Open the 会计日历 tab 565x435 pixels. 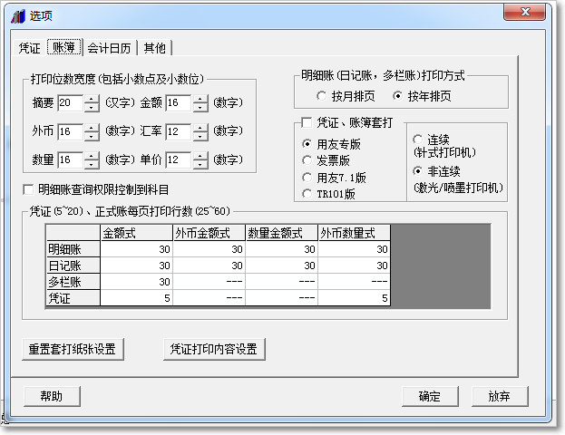(x=109, y=48)
